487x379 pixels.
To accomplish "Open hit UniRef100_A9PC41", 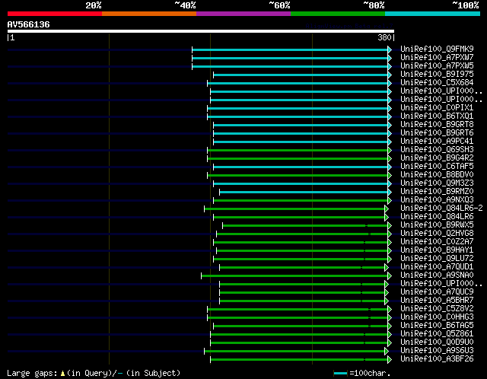I will 437,142.
